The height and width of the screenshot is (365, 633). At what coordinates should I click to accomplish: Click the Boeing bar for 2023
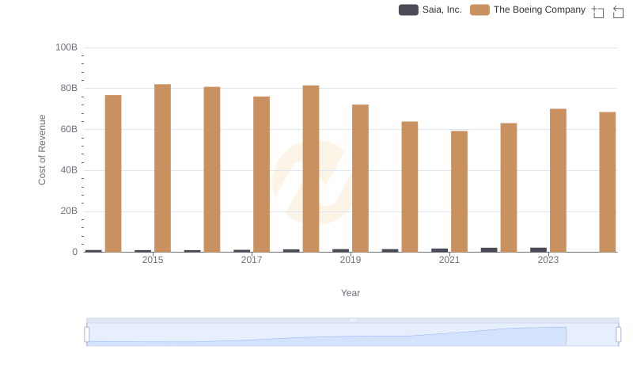point(558,181)
